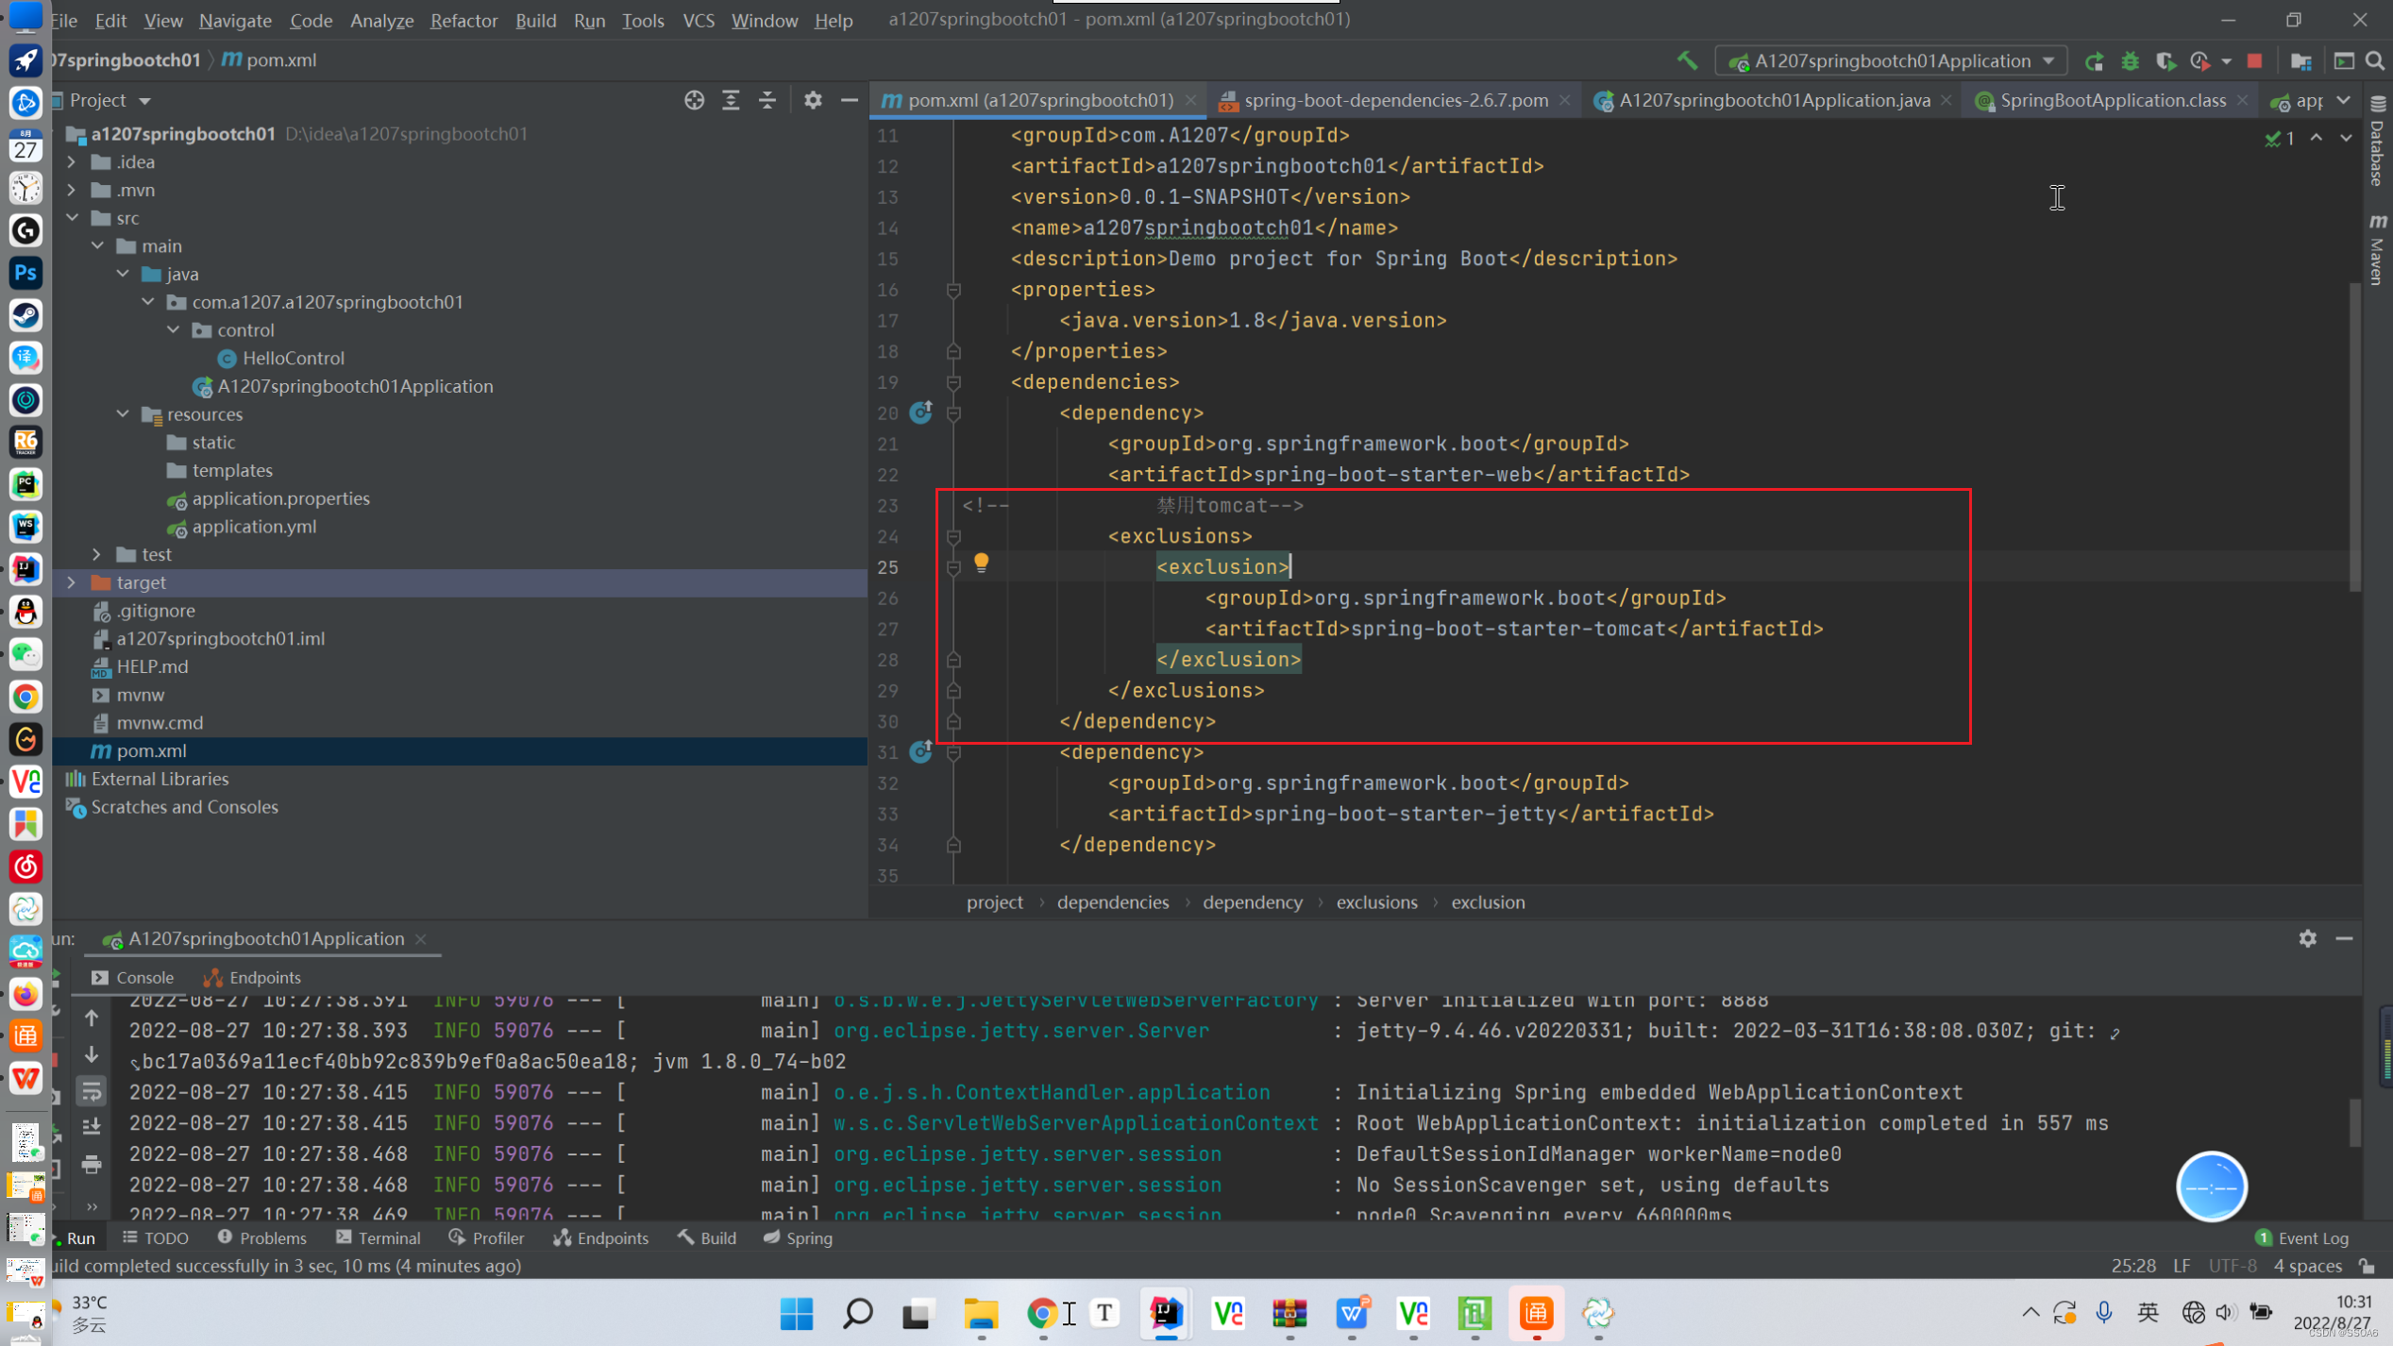2393x1346 pixels.
Task: Click taskbar search icon
Action: [x=857, y=1313]
